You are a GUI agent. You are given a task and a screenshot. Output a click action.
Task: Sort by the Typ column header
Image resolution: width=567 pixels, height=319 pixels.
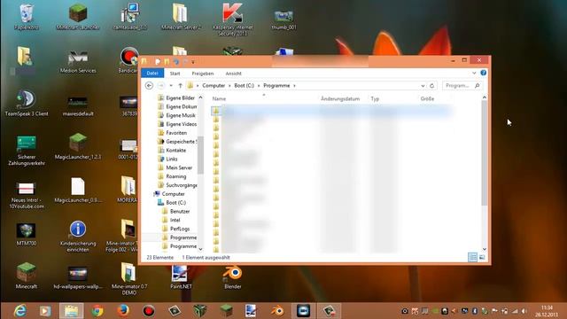pyautogui.click(x=375, y=98)
